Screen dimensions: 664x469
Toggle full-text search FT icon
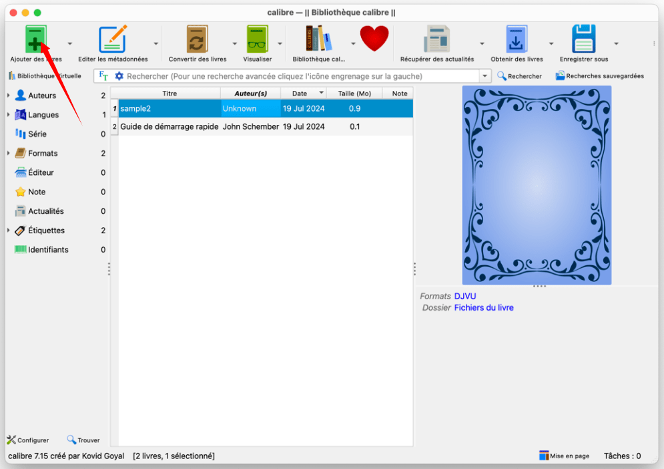103,76
